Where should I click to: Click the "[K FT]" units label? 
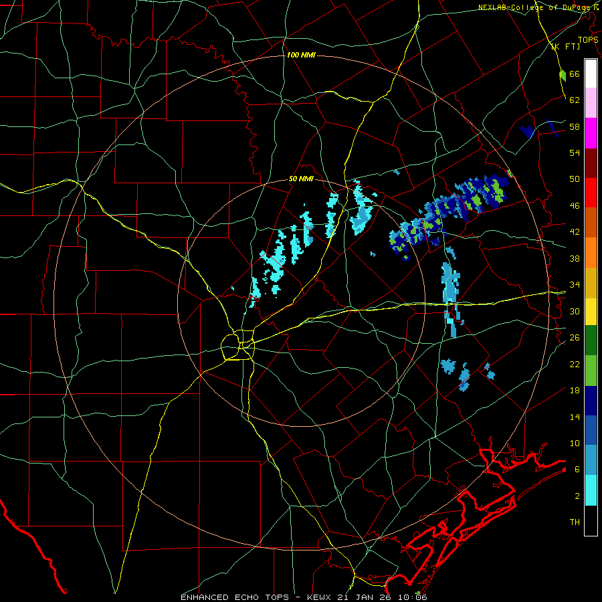[x=565, y=46]
